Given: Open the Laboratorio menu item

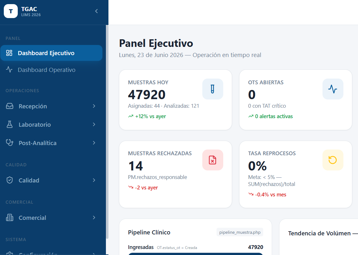Looking at the screenshot, I should [x=51, y=124].
